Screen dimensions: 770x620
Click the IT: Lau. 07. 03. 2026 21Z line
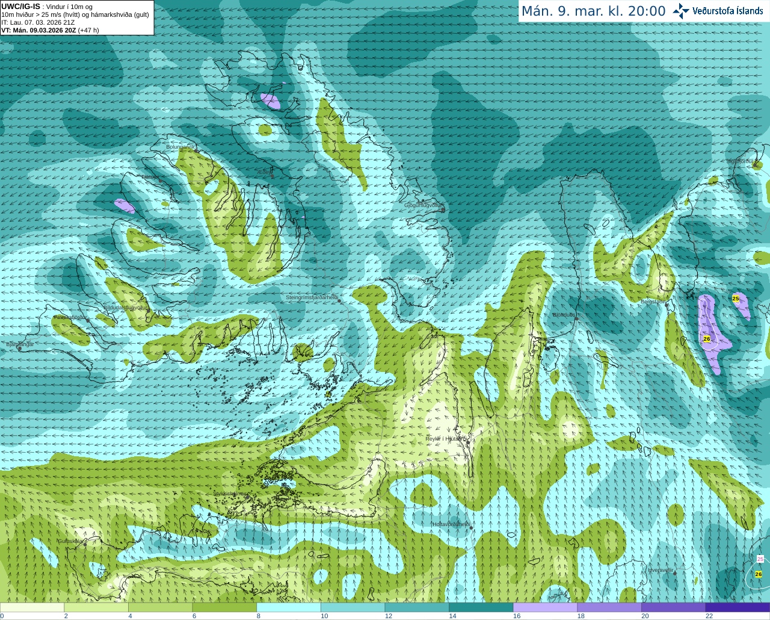click(x=38, y=22)
